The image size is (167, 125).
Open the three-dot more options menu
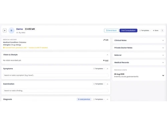162,30
